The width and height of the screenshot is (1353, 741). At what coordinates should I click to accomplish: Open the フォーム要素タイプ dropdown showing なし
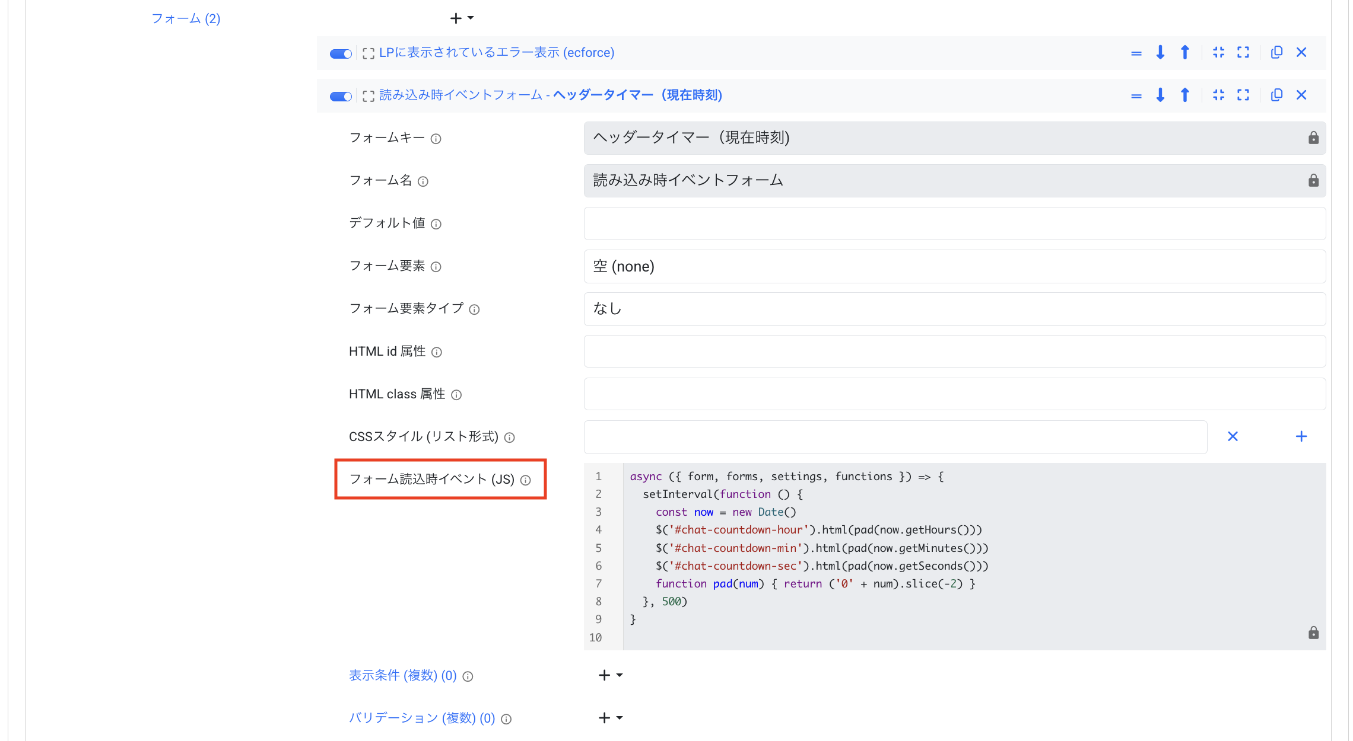tap(954, 309)
